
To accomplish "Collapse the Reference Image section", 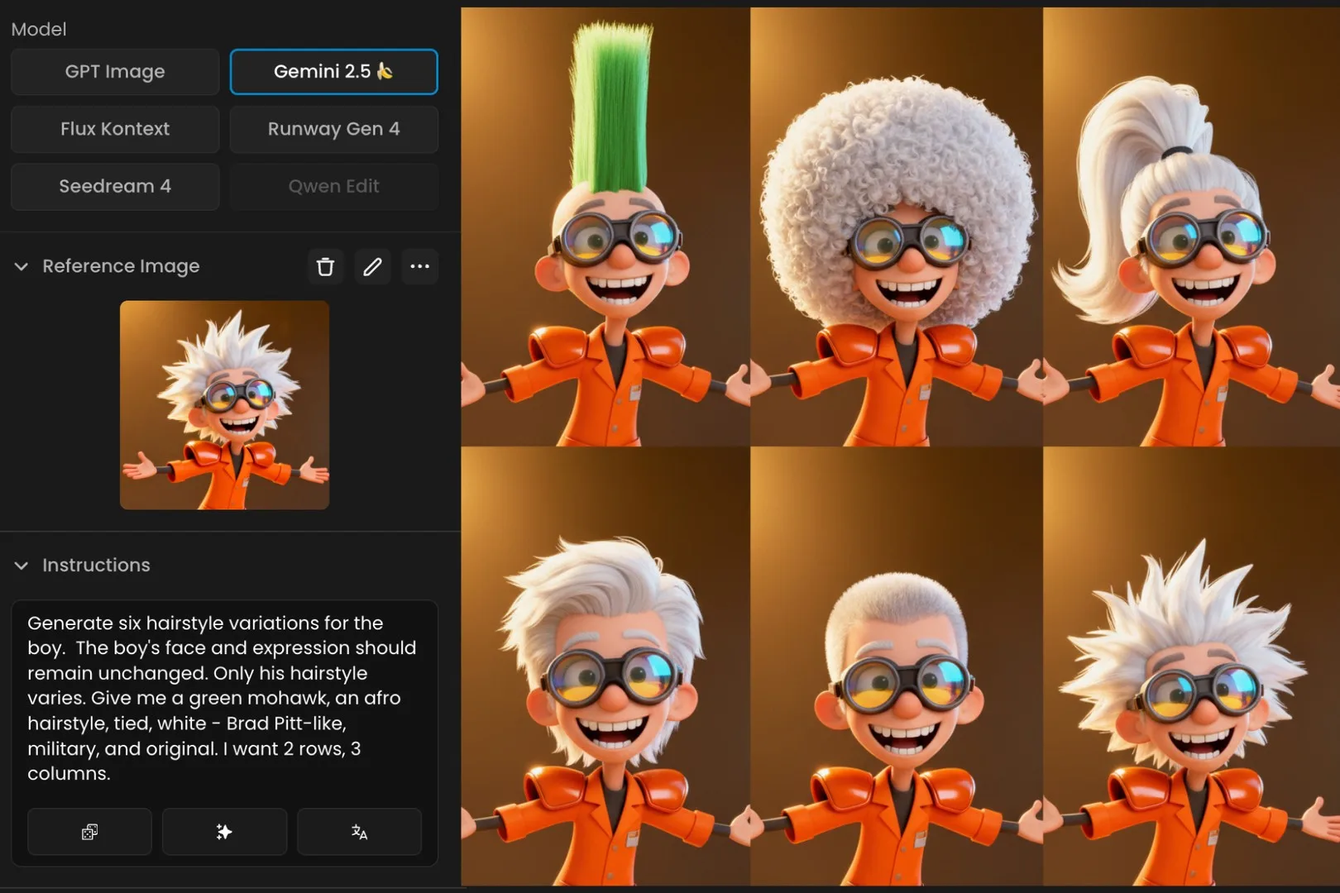I will coord(21,266).
